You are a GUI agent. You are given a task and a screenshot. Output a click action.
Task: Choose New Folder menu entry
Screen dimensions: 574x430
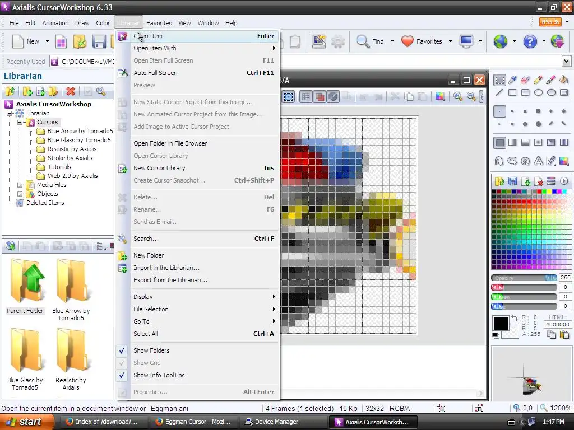pos(197,255)
